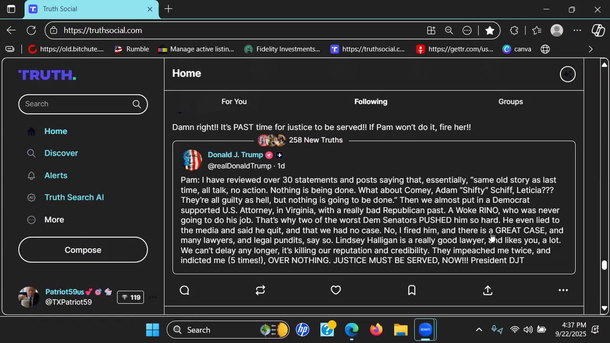Open the post's three-dot options menu
The width and height of the screenshot is (610, 343).
pyautogui.click(x=563, y=290)
